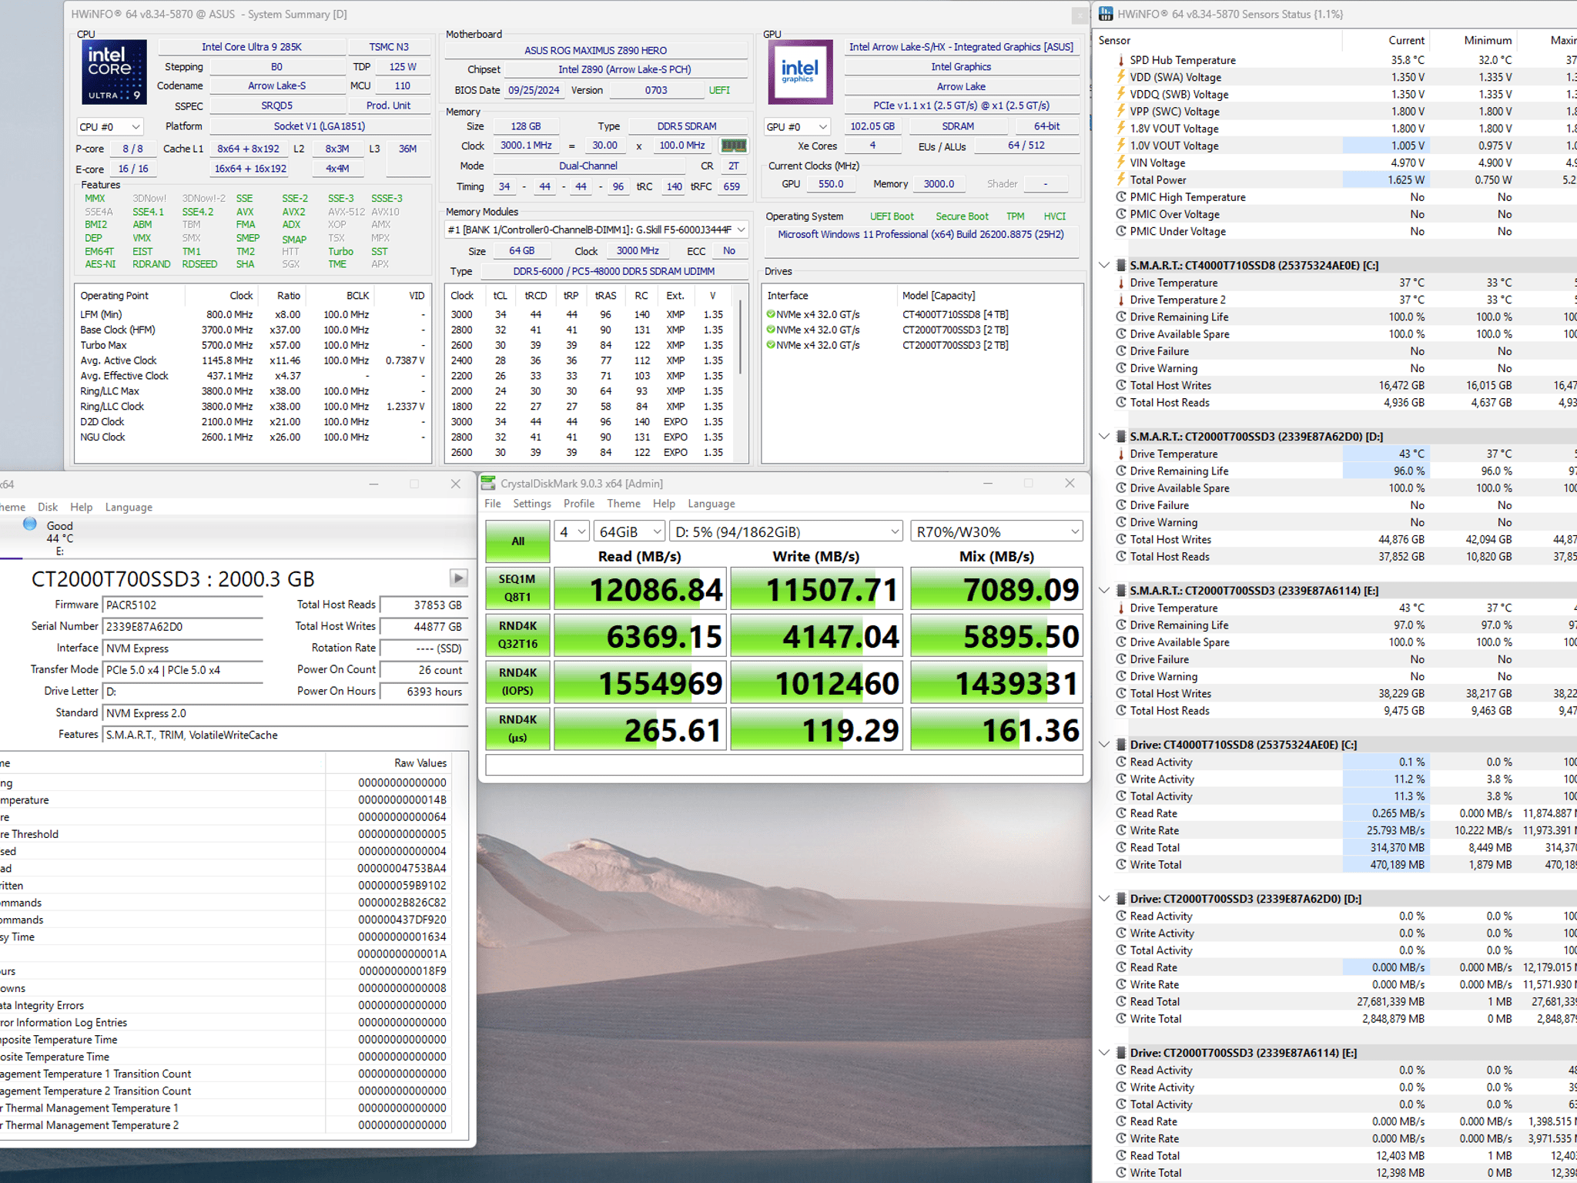The width and height of the screenshot is (1577, 1183).
Task: Collapse the Drive: CT2000T700SSD3 [E:] activity section
Action: 1104,1053
